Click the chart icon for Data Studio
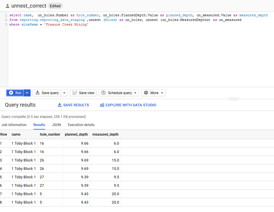Viewport: 274px width, 212px height. pos(102,105)
